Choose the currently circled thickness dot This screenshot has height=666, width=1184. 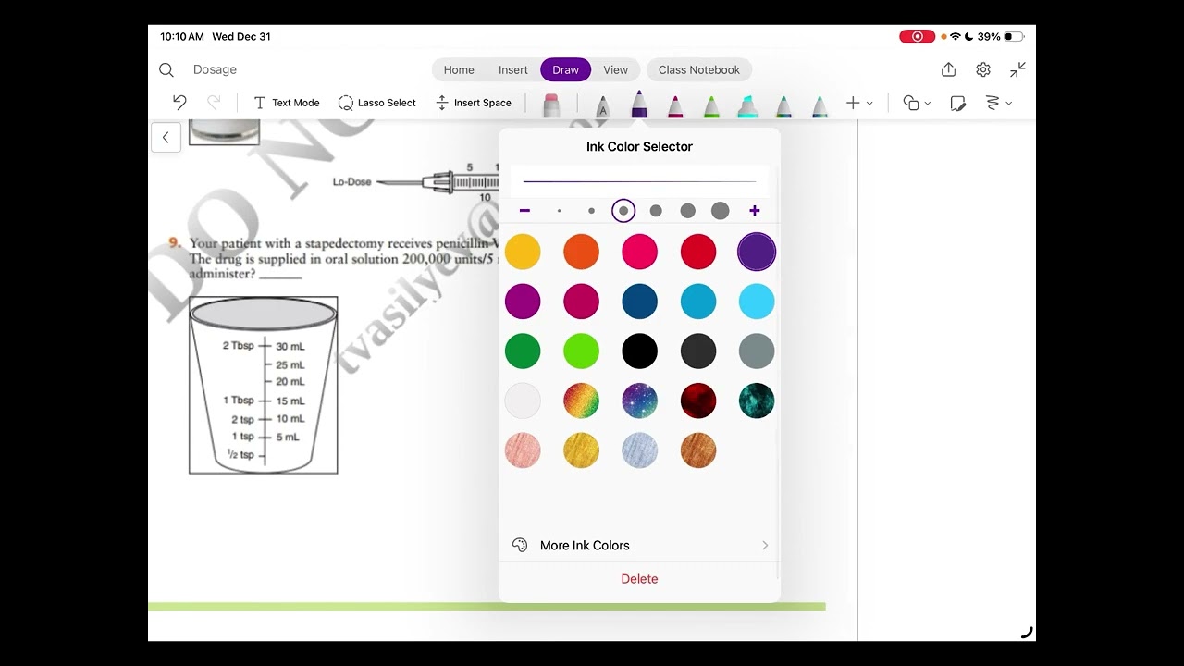click(x=623, y=211)
